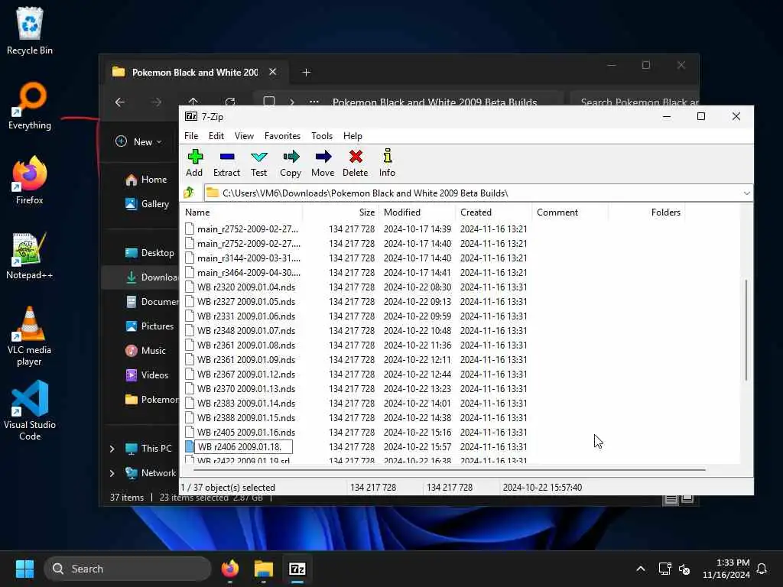Open Pictures in Explorer sidebar
This screenshot has height=587, width=783.
click(149, 326)
